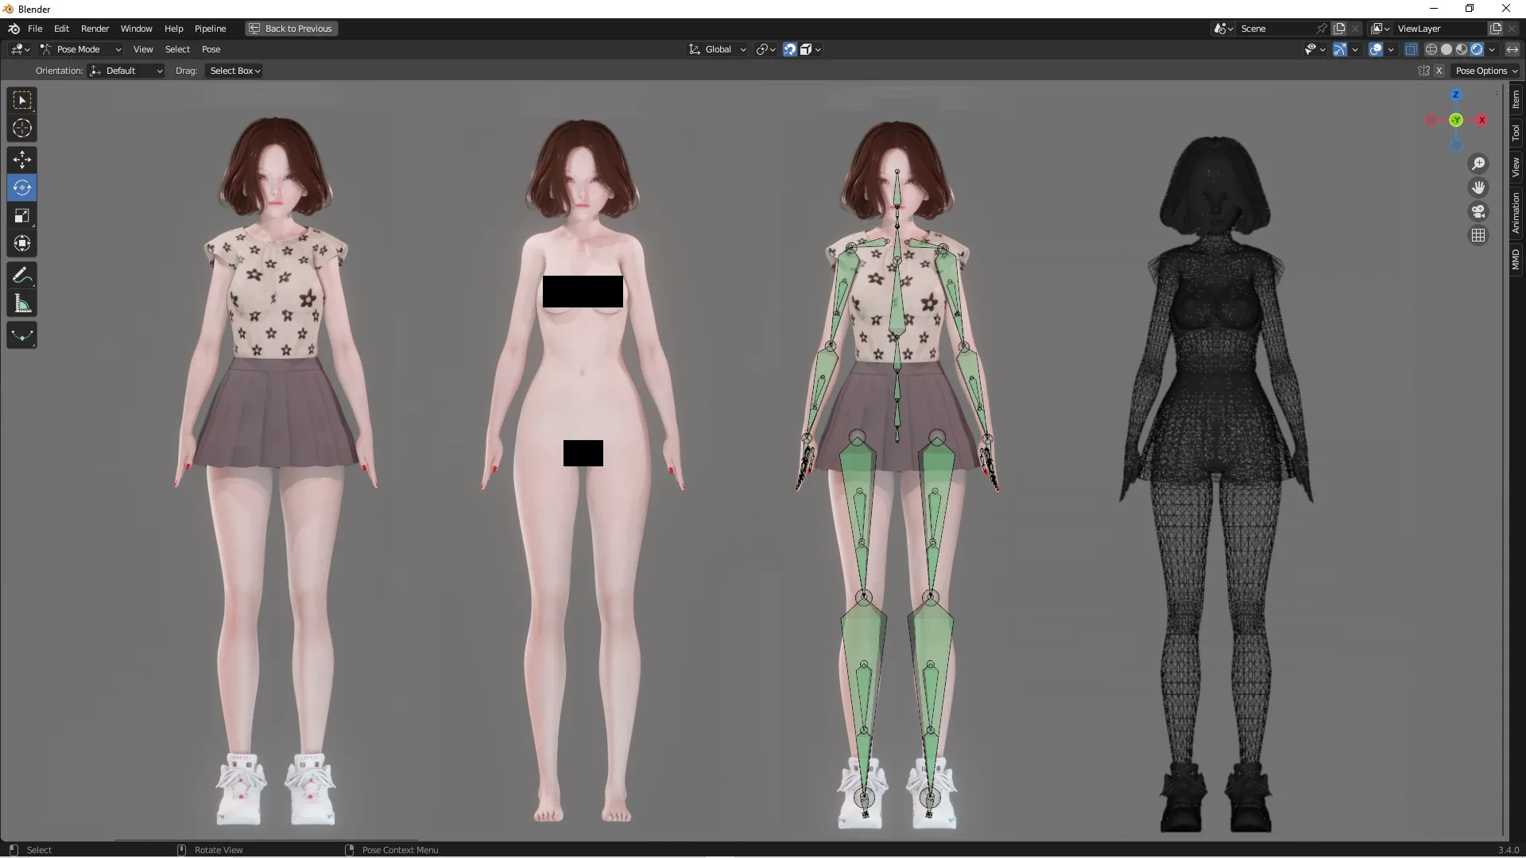1526x858 pixels.
Task: Click the red X axis gizmo ball
Action: tap(1481, 120)
